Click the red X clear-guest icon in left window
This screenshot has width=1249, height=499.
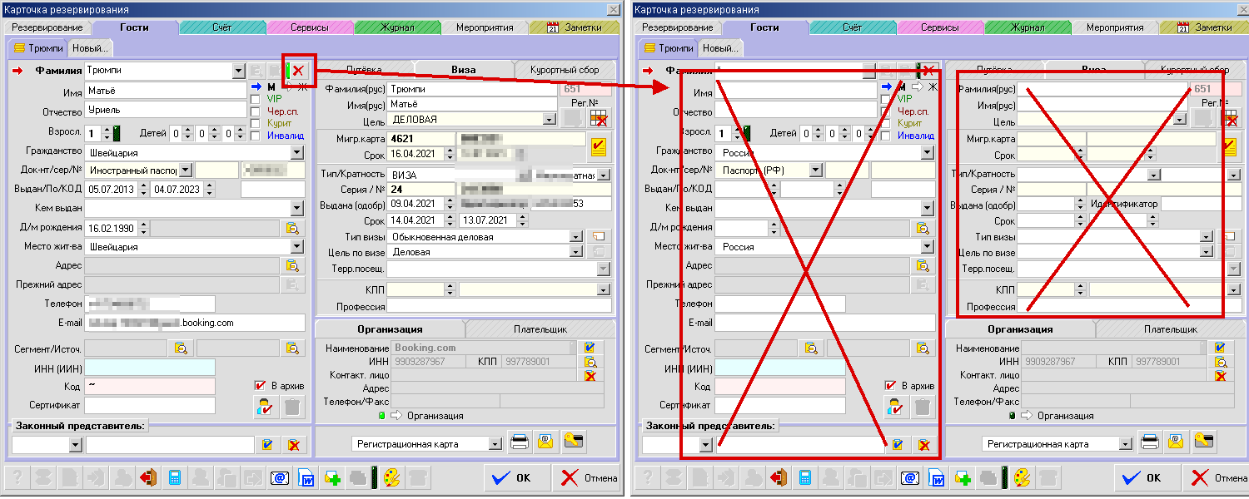point(297,71)
